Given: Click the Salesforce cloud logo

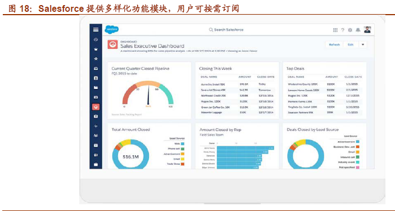Looking at the screenshot, I should click(112, 29).
